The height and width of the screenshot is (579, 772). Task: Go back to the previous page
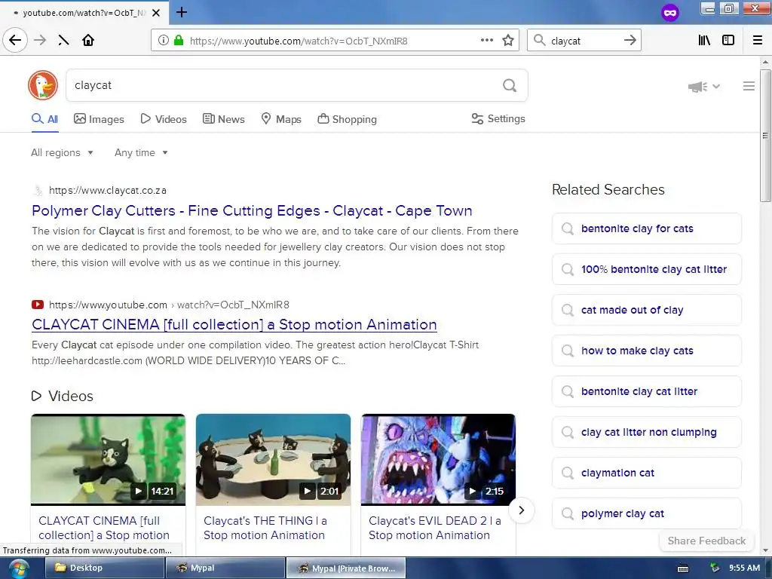(15, 41)
